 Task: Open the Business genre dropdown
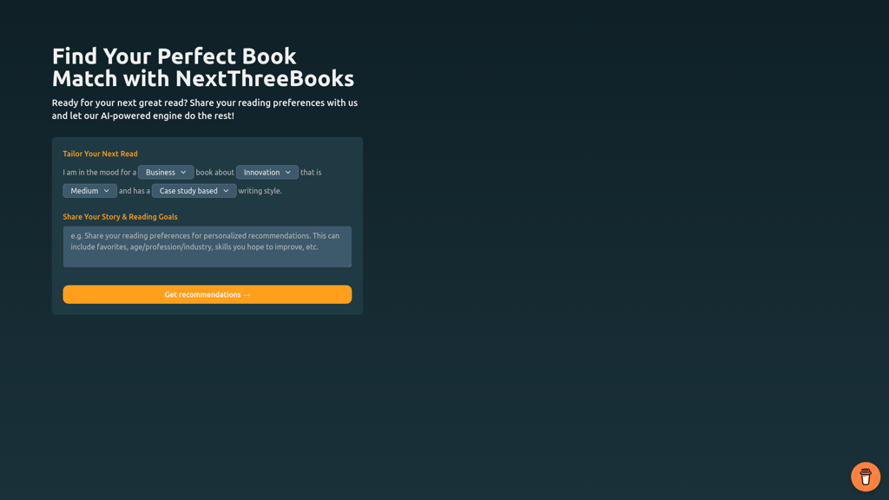tap(166, 173)
